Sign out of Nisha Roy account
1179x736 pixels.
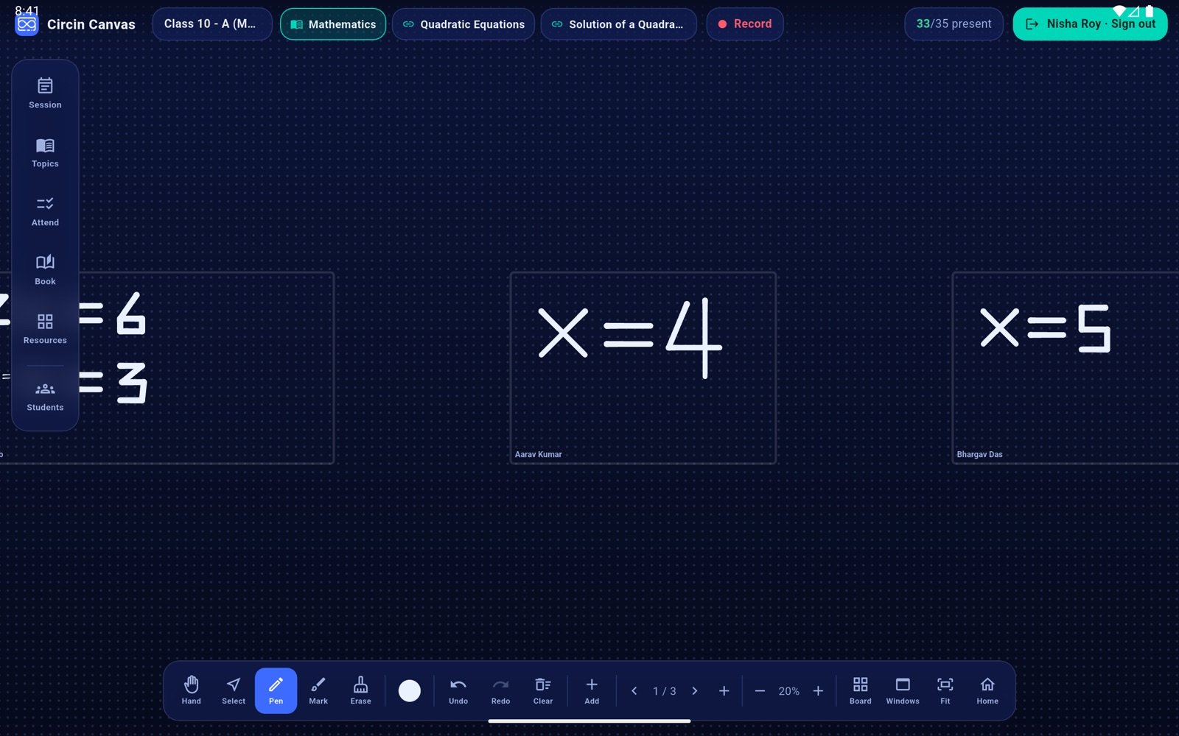tap(1090, 24)
